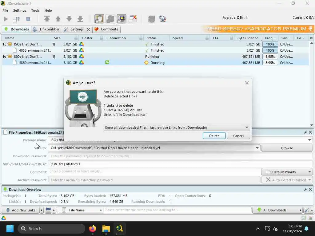Collapse the running ISOs package
The width and height of the screenshot is (315, 236).
pos(5,57)
